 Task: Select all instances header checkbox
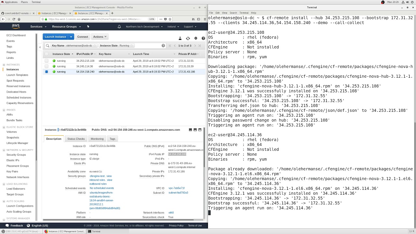click(x=46, y=54)
